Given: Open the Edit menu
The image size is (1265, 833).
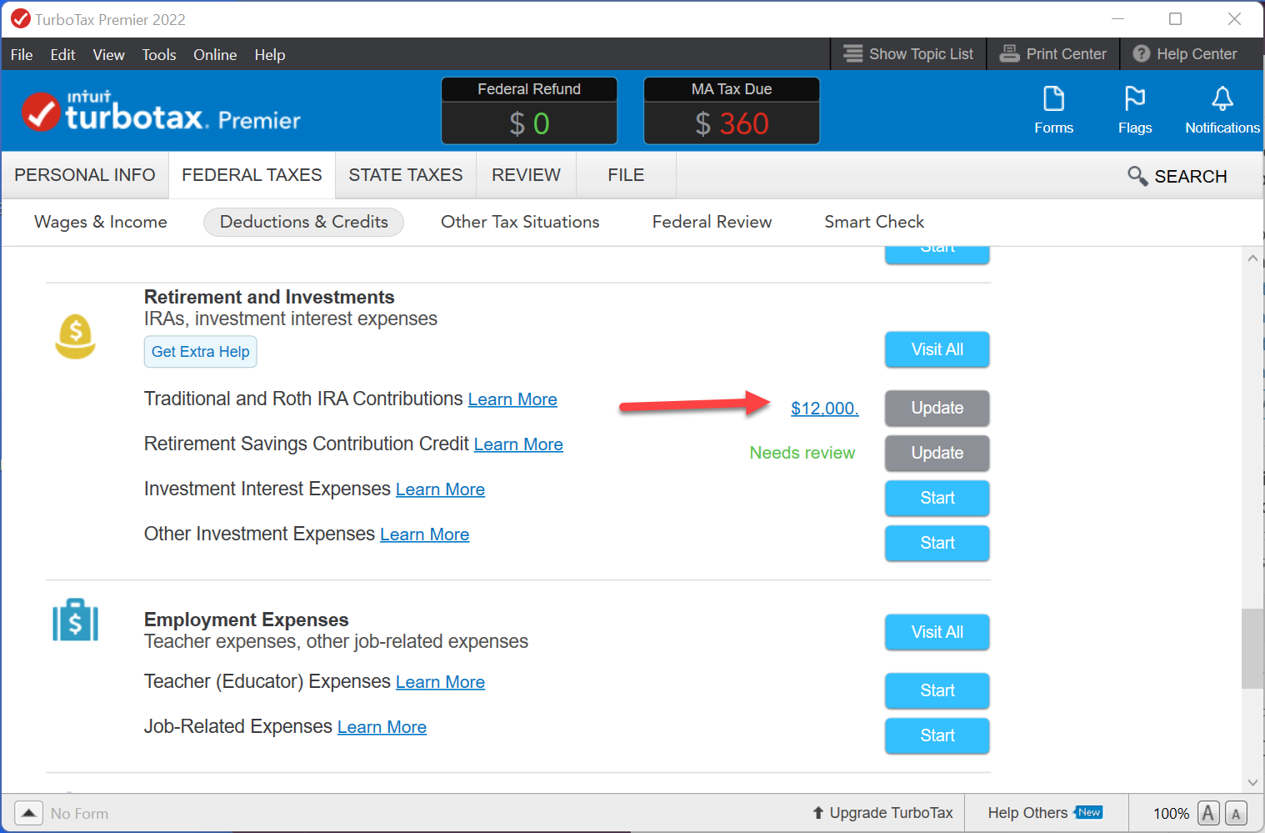Looking at the screenshot, I should (x=62, y=55).
